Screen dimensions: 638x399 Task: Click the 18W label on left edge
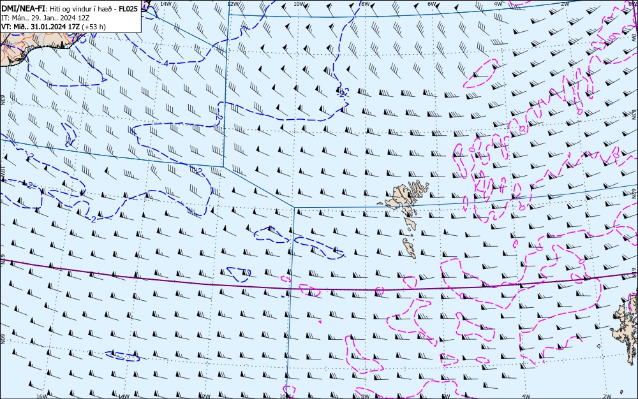(3, 172)
